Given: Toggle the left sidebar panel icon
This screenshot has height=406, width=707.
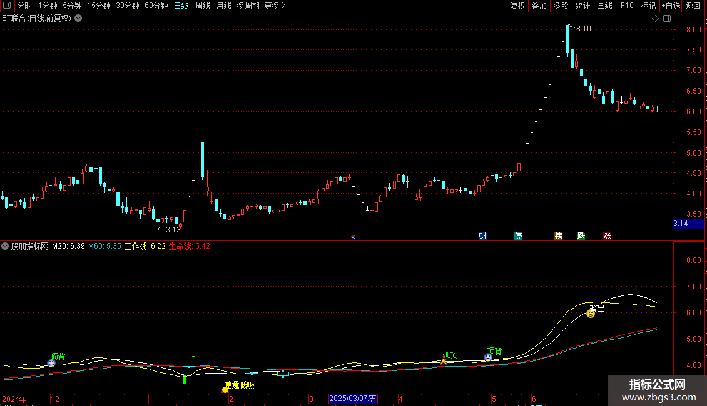Looking at the screenshot, I should click(7, 6).
